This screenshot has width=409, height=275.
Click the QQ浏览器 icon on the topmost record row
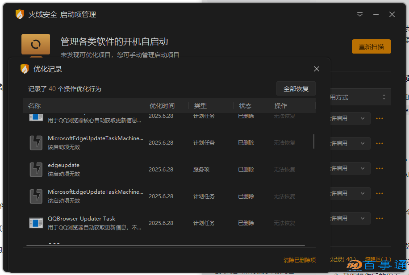(36, 117)
